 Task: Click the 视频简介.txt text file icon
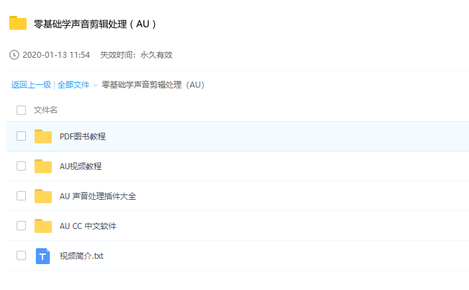43,256
